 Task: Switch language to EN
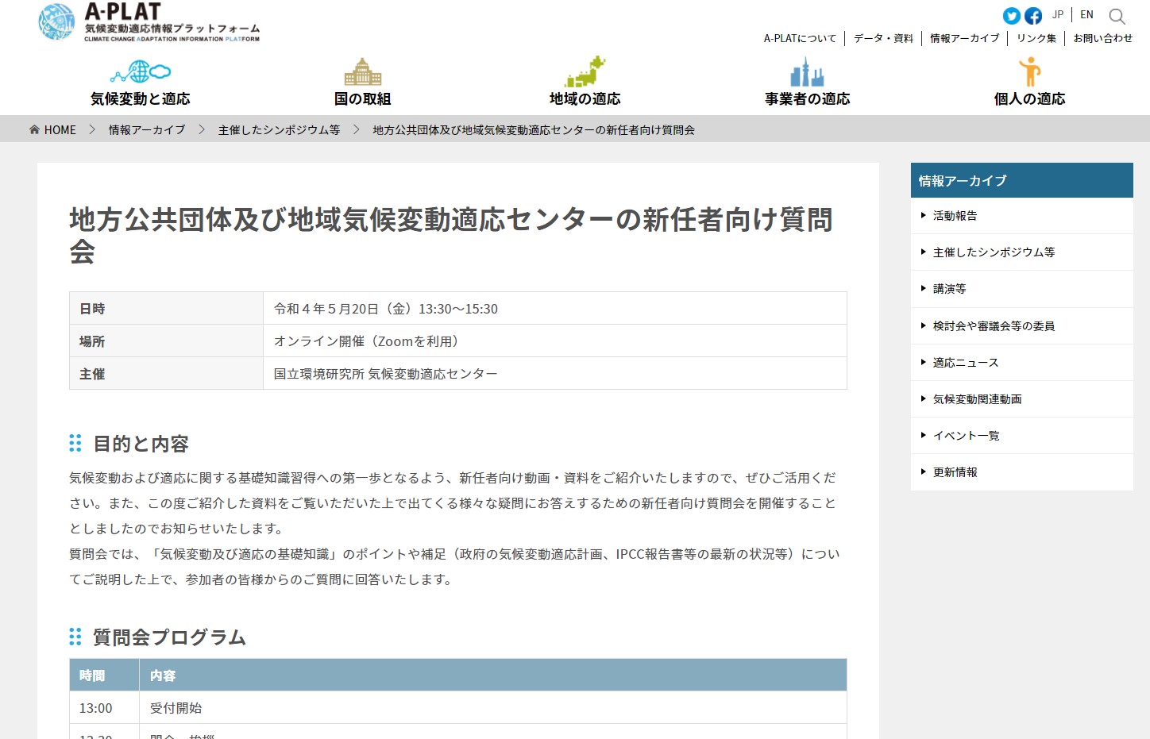pos(1086,15)
